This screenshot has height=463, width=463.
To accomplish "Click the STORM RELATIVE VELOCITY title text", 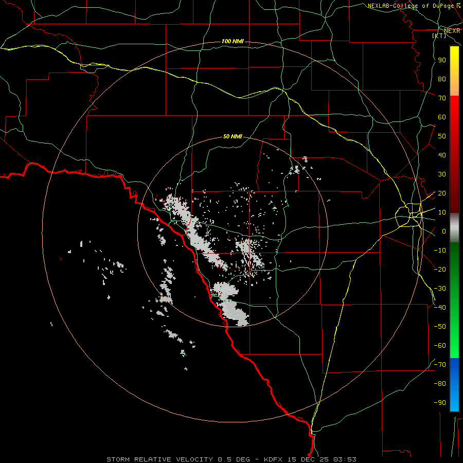I will pyautogui.click(x=159, y=459).
